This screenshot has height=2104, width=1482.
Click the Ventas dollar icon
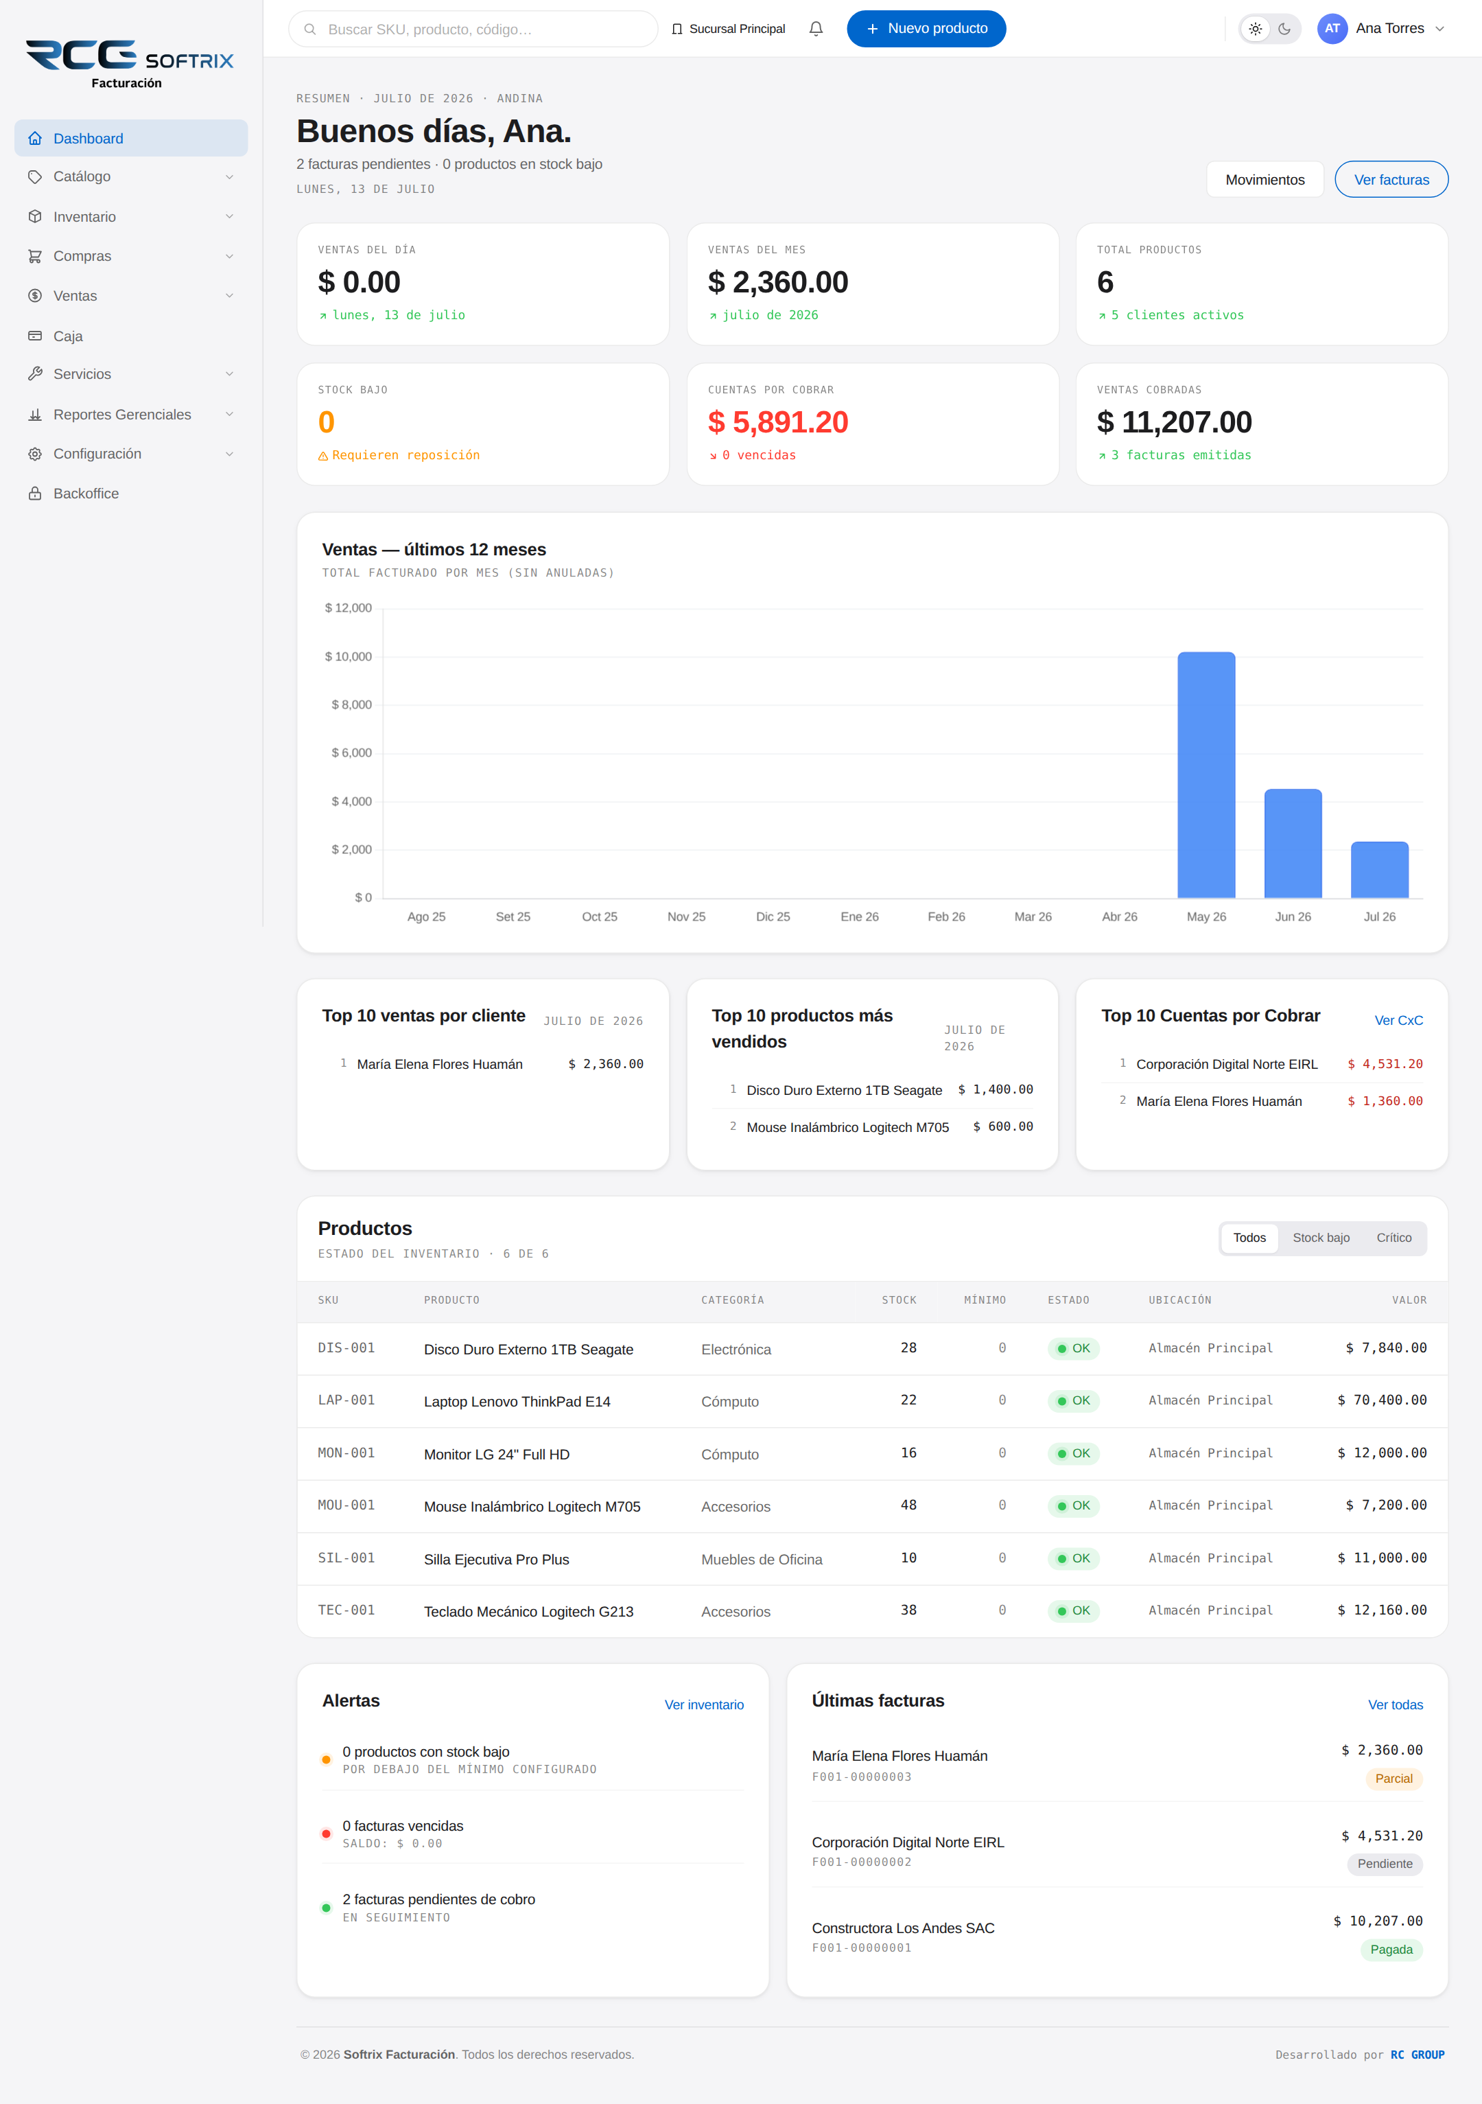(35, 296)
